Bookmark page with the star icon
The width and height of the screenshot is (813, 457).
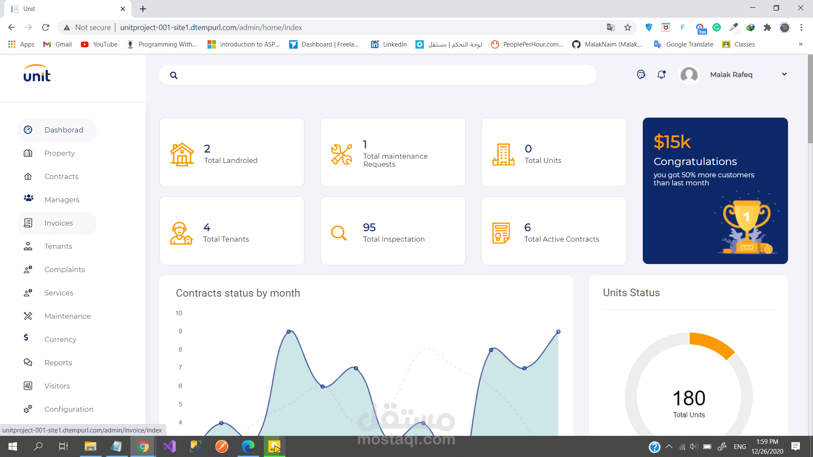click(628, 28)
